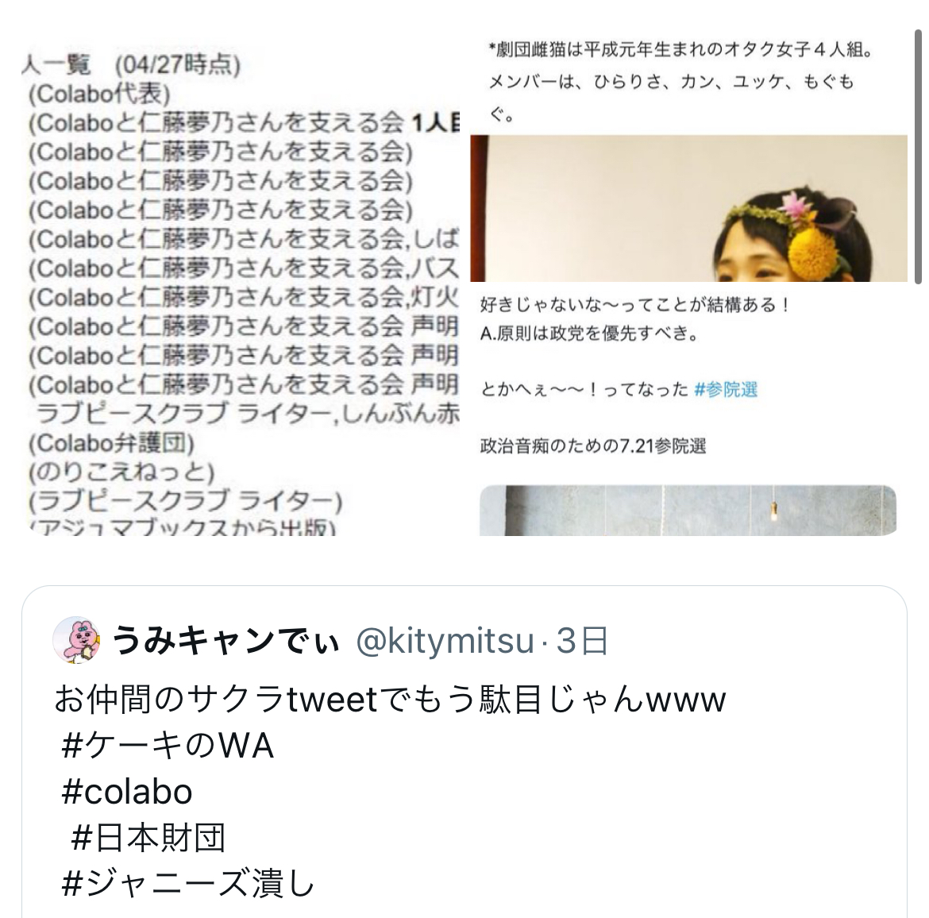Open the うみキャンでぃ display name

[226, 641]
